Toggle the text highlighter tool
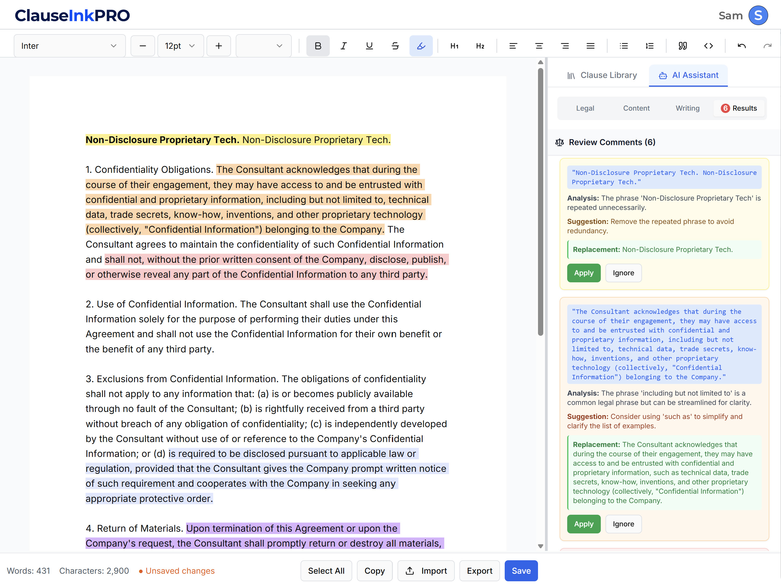The height and width of the screenshot is (588, 781). tap(421, 46)
